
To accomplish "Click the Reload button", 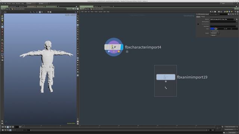I will point(213,35).
